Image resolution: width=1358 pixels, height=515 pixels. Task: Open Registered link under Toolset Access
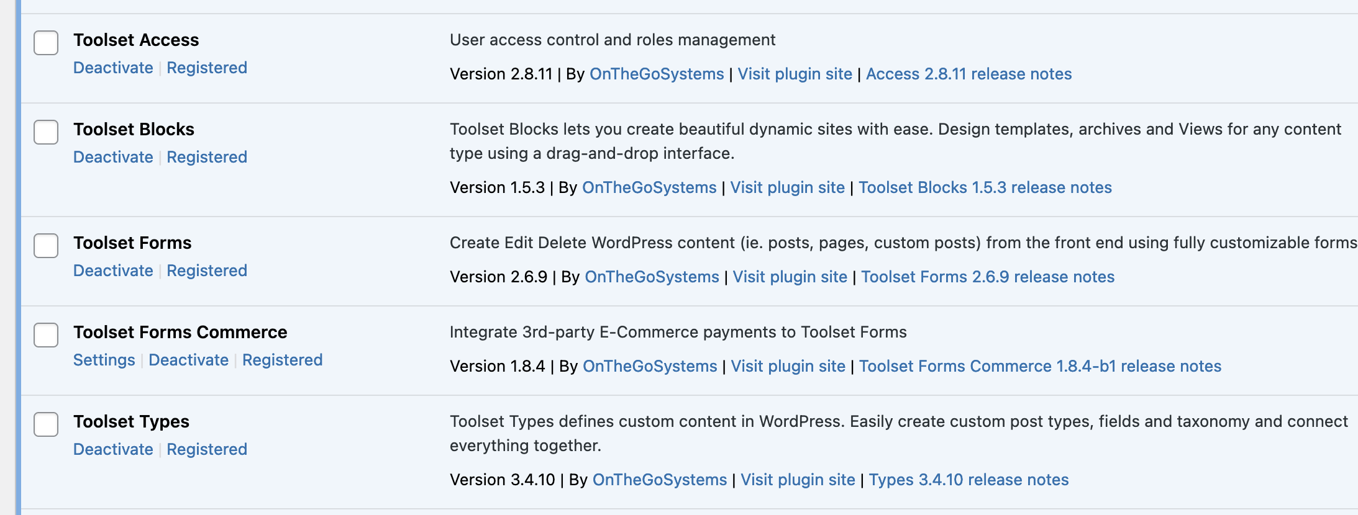click(207, 68)
